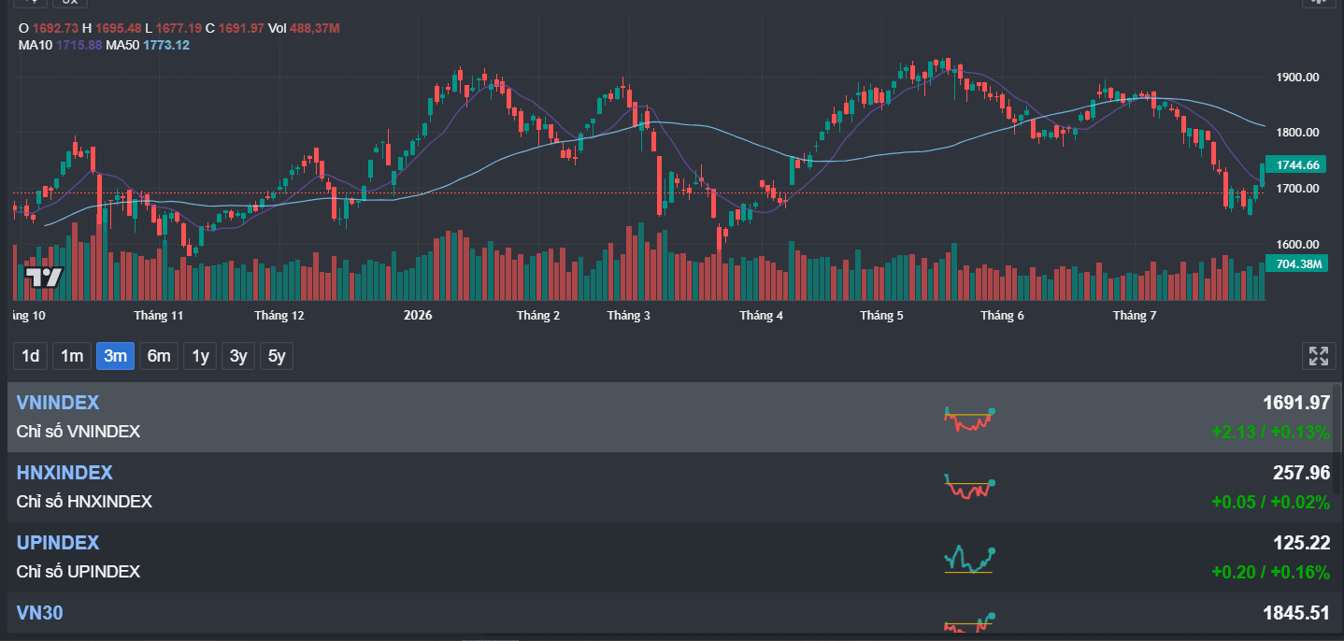Image resolution: width=1344 pixels, height=641 pixels.
Task: Click the "Tháng 7" time axis label
Action: (1135, 316)
